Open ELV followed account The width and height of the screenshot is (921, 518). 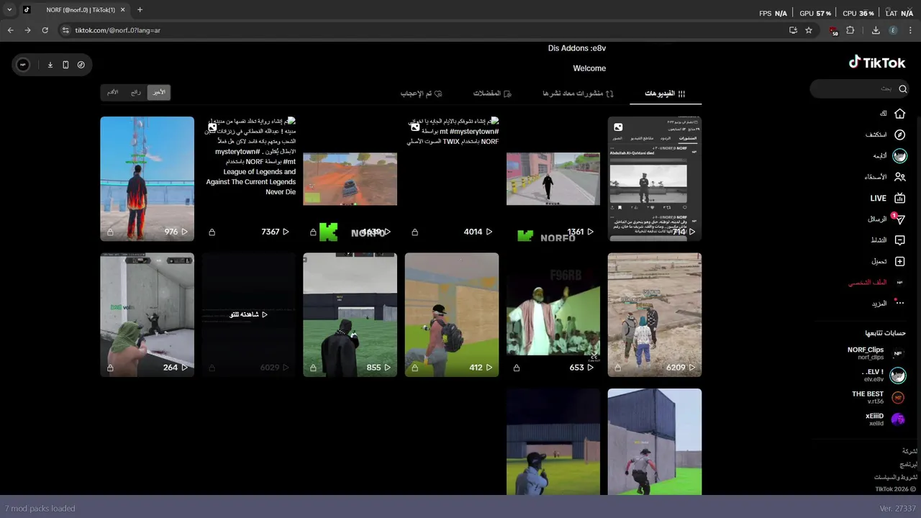[884, 375]
